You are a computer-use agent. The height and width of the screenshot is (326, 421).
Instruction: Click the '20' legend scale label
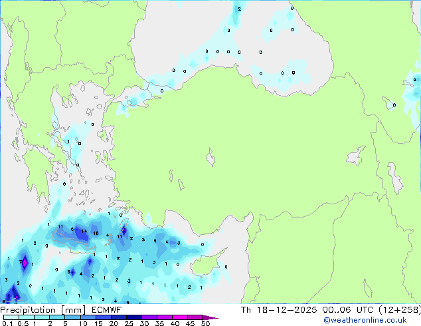[114, 323]
